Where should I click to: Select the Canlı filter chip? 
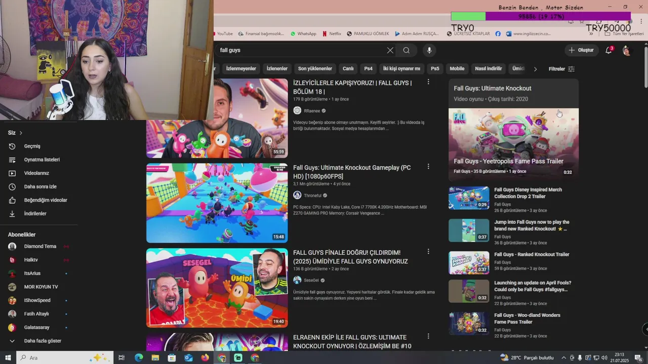(x=348, y=68)
